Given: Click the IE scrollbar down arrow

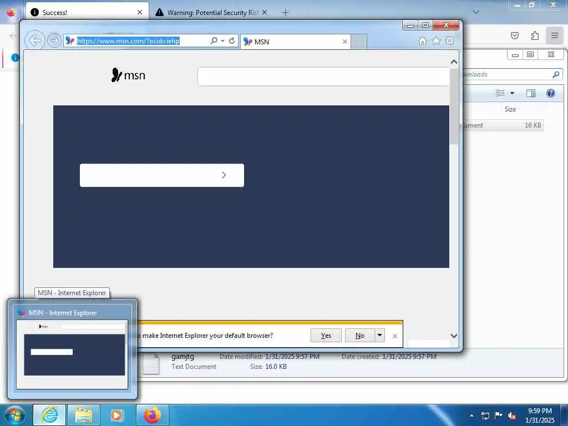Looking at the screenshot, I should tap(454, 336).
